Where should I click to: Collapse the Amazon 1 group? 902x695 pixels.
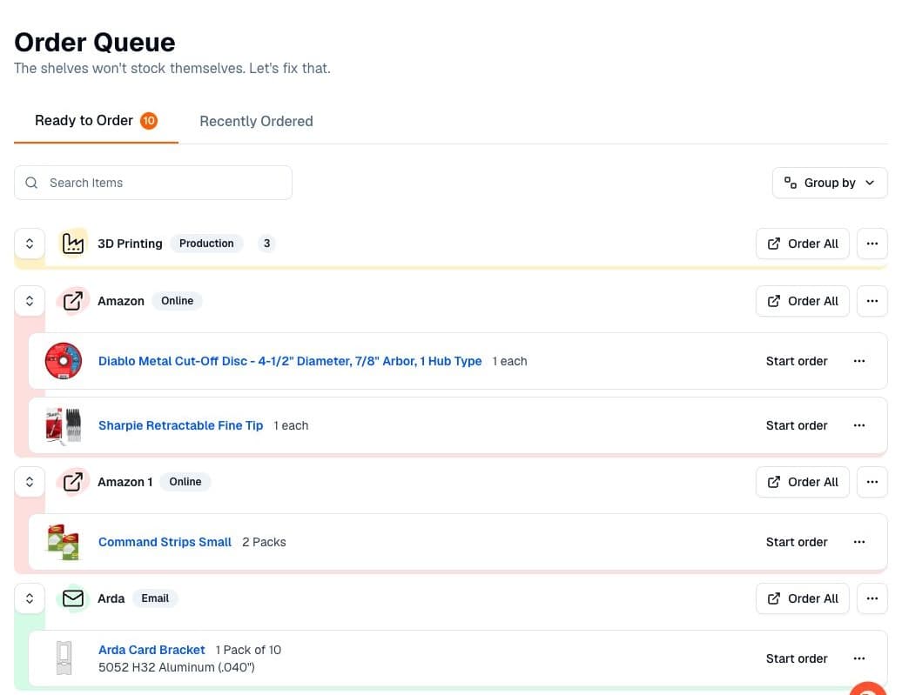click(30, 482)
